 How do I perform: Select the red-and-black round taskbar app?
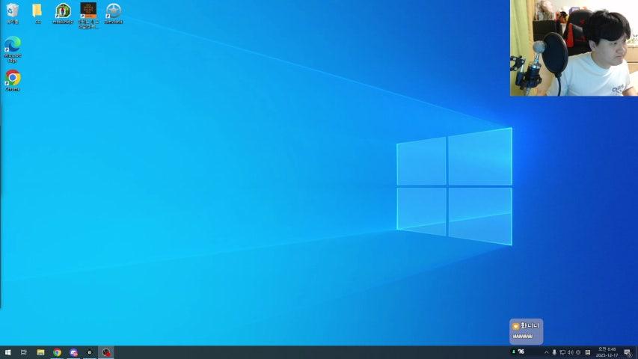(x=106, y=352)
